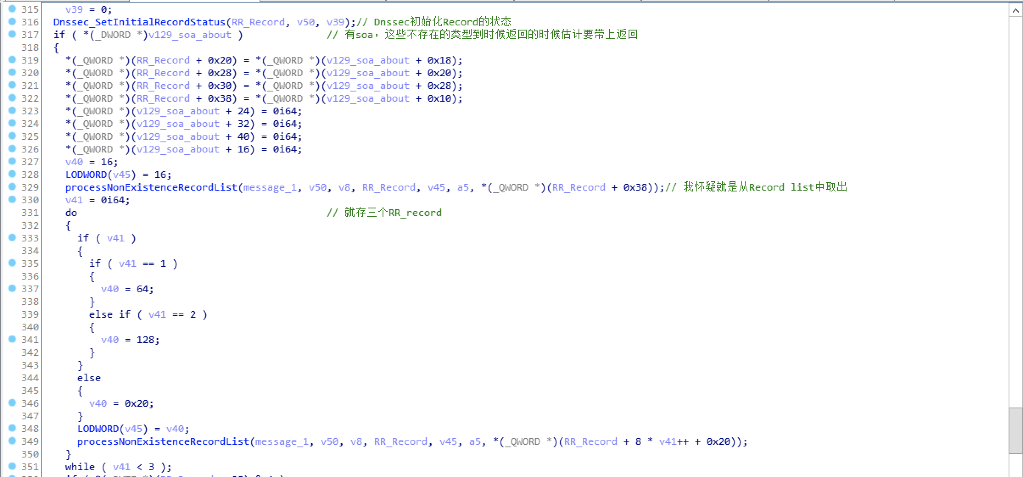Viewport: 1023px width, 477px height.
Task: Toggle breakpoint on the line 317 if statement
Action: [12, 34]
